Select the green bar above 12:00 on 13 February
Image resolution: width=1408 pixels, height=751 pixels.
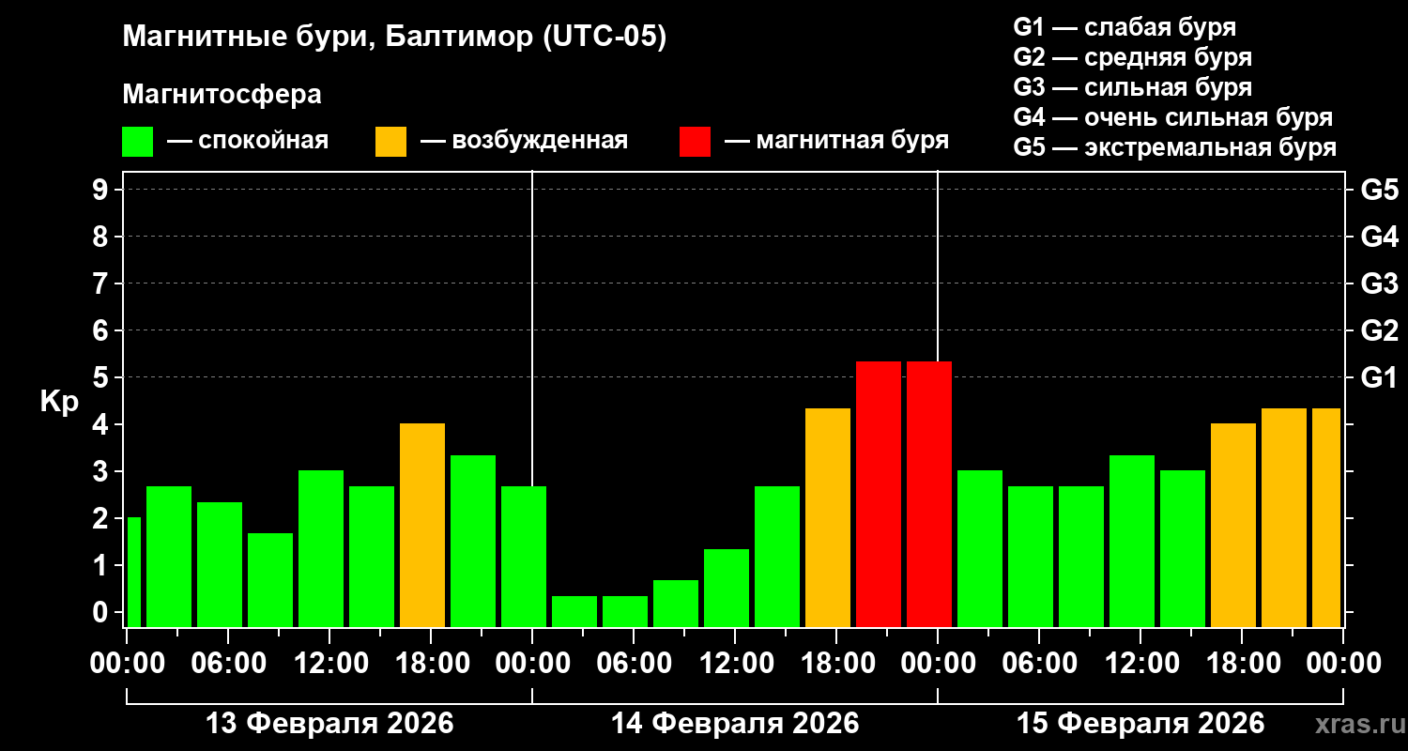[321, 549]
